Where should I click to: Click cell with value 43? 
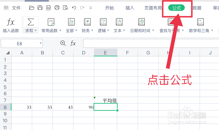63,107
